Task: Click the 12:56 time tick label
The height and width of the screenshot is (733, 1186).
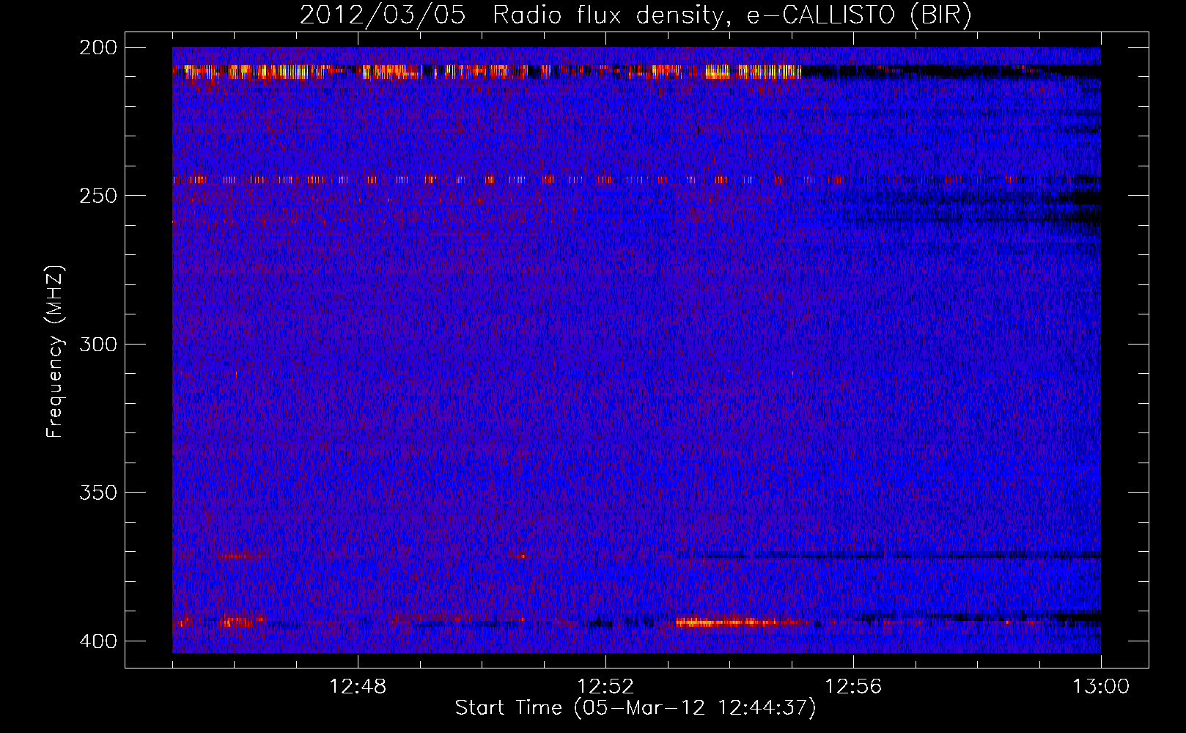Action: tap(853, 687)
